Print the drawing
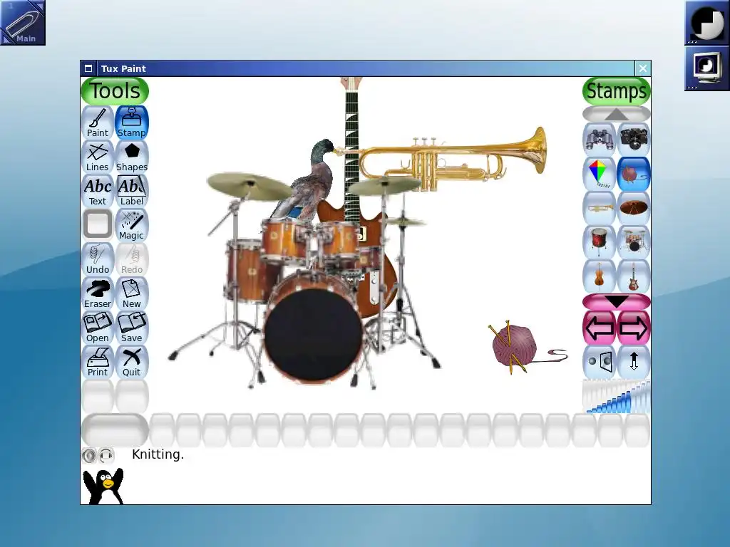This screenshot has width=730, height=547. pyautogui.click(x=98, y=362)
